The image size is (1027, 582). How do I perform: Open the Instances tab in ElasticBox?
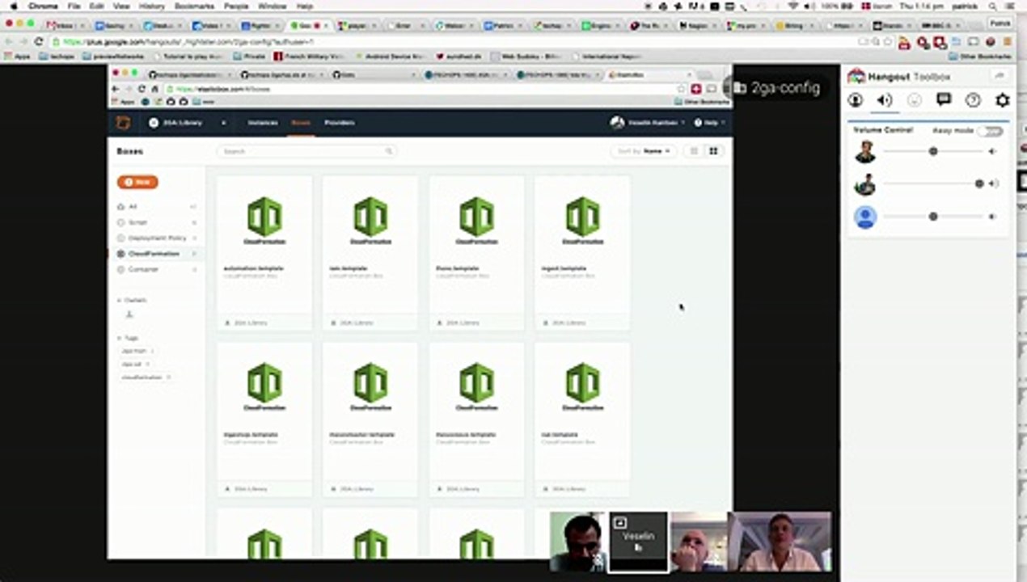(x=263, y=123)
